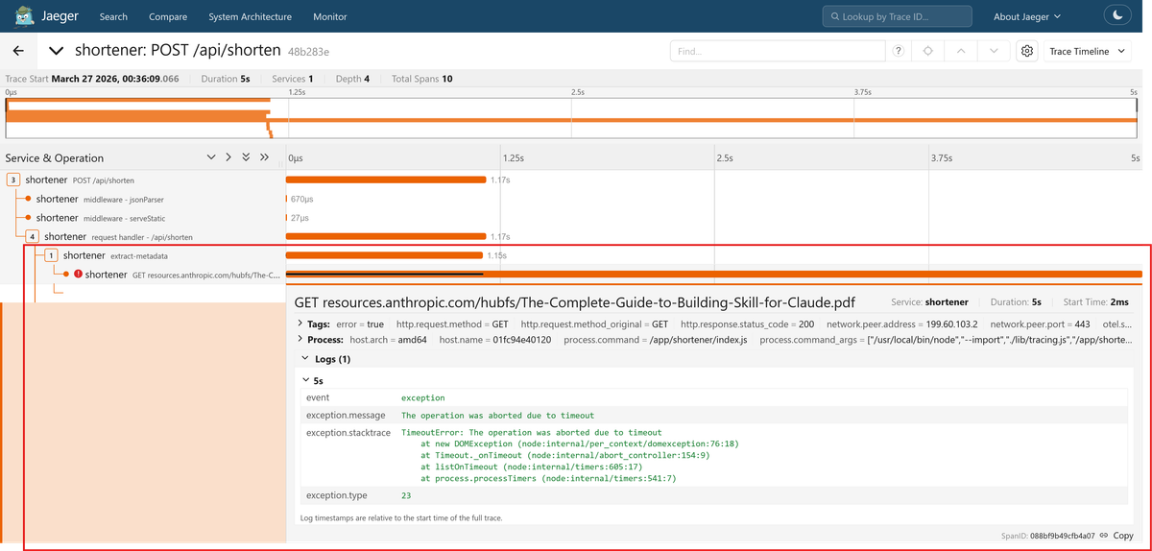Collapse the request handler child count box 4
This screenshot has height=551, width=1152.
coord(32,236)
